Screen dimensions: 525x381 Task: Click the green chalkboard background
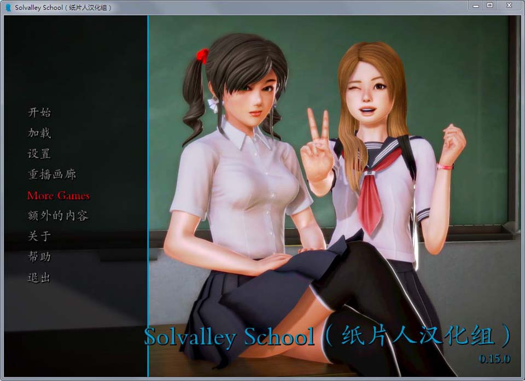[x=465, y=82]
